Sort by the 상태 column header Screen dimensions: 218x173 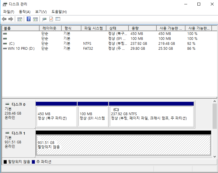tap(117, 28)
